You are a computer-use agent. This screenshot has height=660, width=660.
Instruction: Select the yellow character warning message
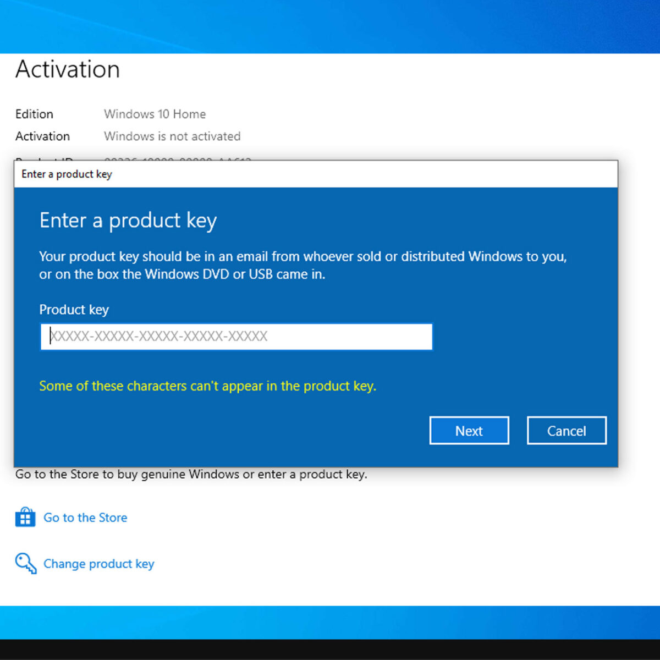coord(207,386)
